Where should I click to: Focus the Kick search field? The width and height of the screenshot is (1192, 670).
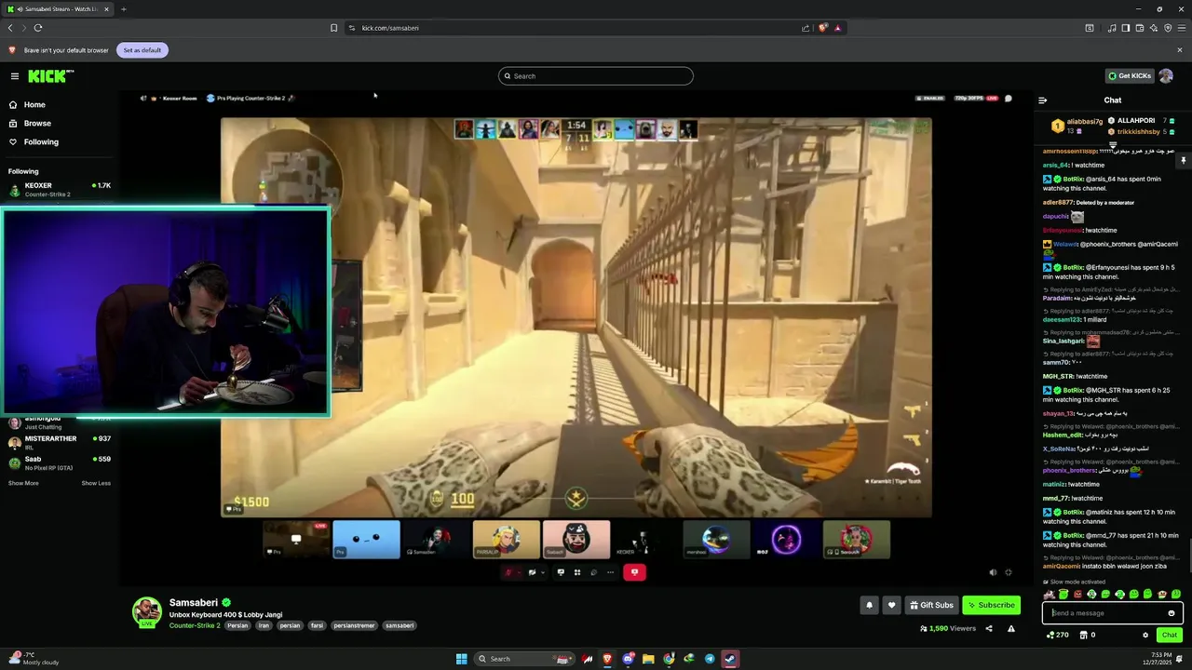(596, 76)
